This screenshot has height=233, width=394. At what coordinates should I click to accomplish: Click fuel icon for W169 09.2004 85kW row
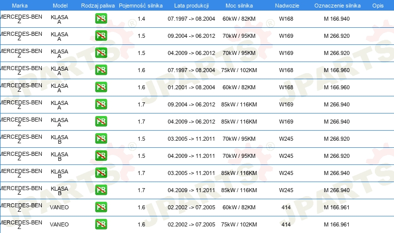(x=101, y=104)
